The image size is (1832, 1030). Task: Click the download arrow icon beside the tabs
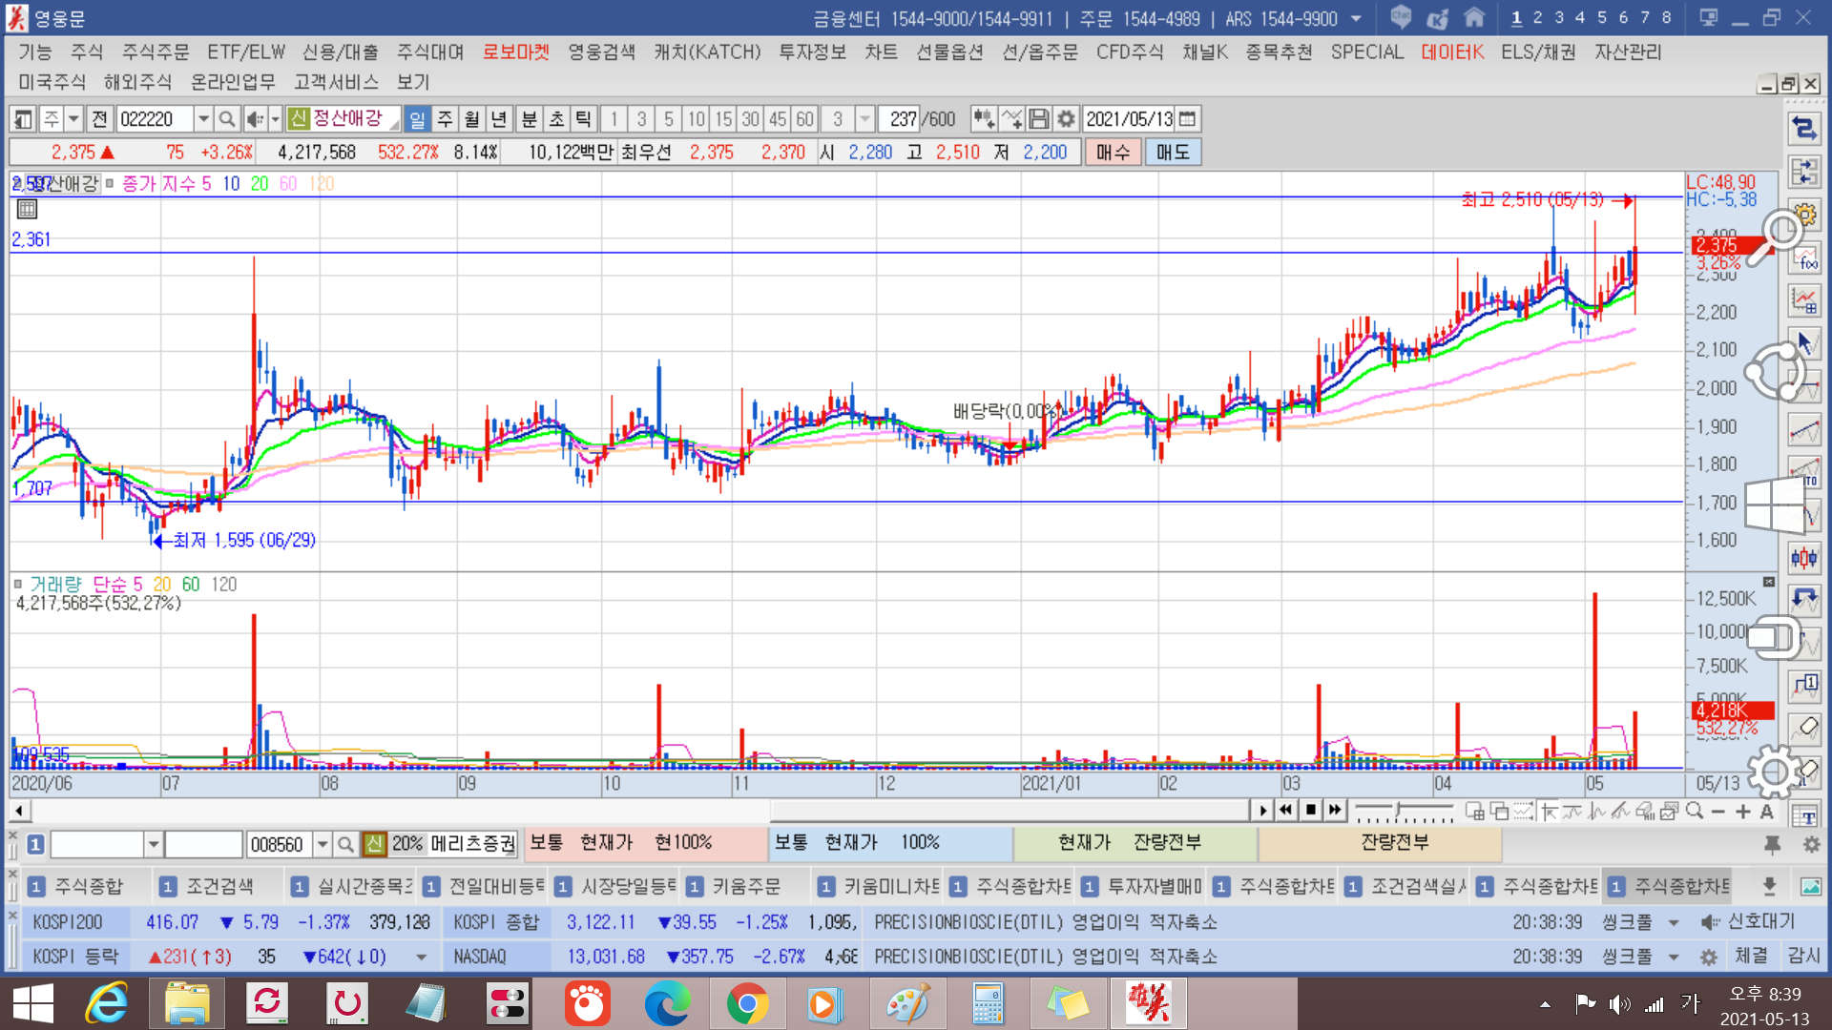1769,886
